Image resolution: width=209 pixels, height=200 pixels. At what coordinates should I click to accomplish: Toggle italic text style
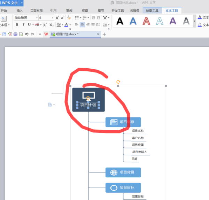pyautogui.click(x=23, y=25)
